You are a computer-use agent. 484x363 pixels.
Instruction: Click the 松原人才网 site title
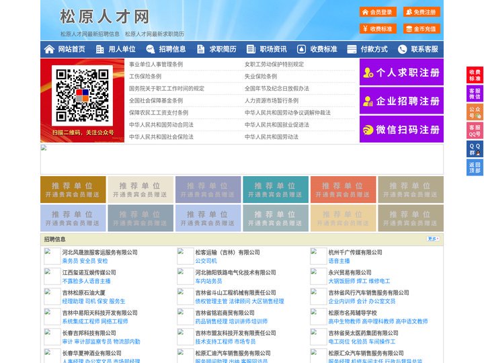coord(105,16)
